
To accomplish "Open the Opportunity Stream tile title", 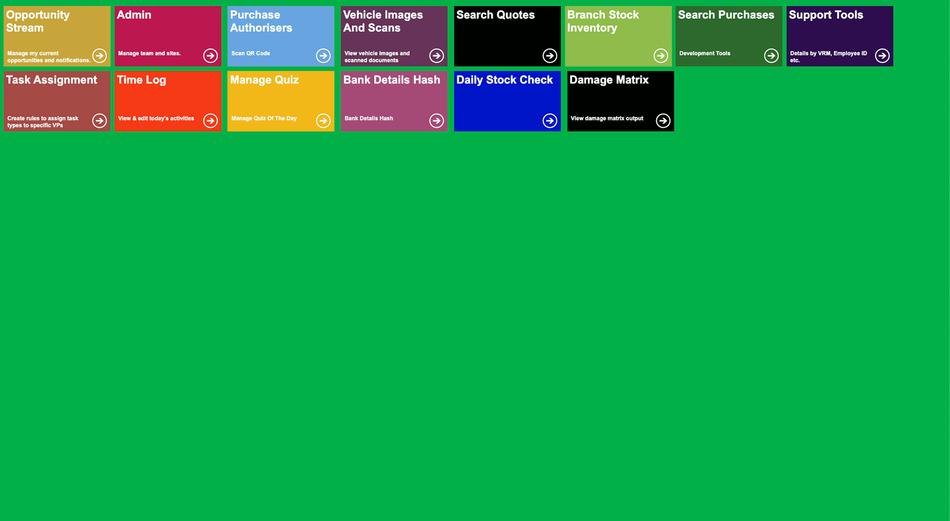I will pos(38,21).
